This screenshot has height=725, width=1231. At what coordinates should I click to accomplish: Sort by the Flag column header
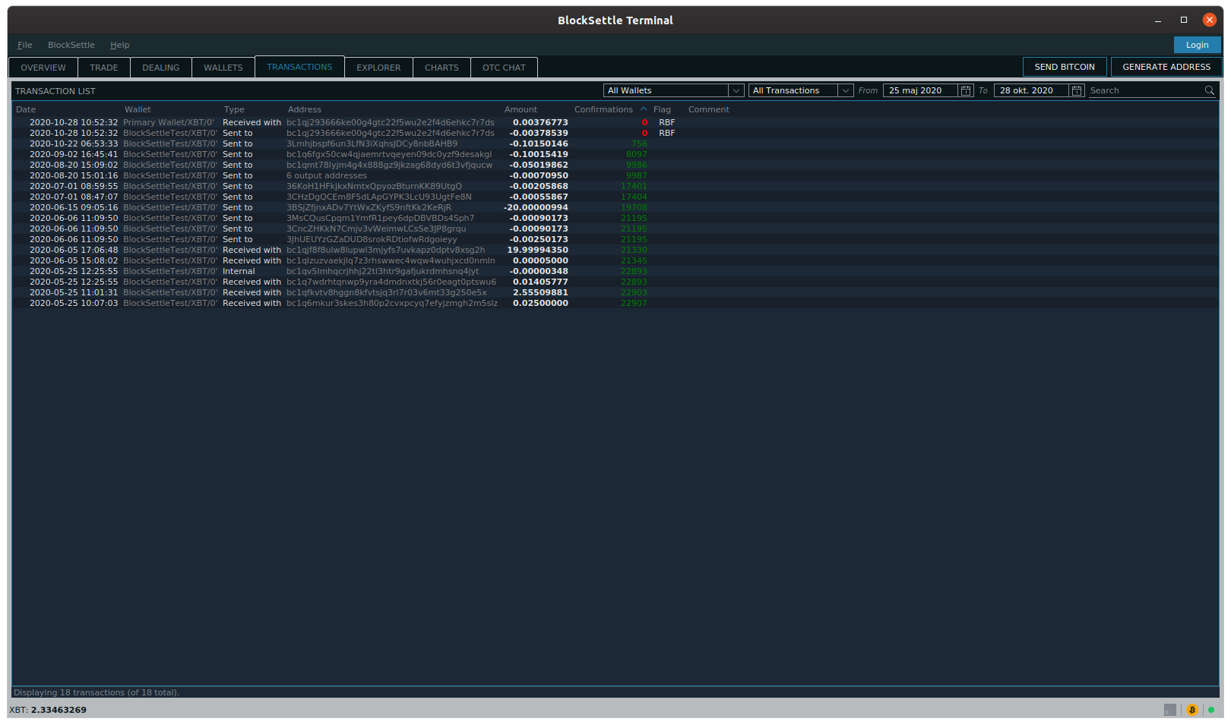point(662,109)
